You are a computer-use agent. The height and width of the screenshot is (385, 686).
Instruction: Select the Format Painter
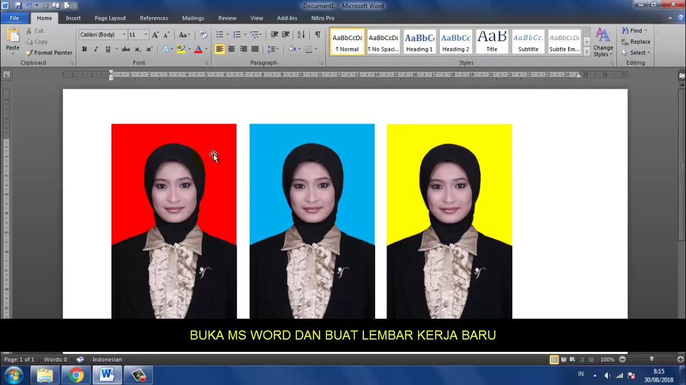pyautogui.click(x=49, y=52)
